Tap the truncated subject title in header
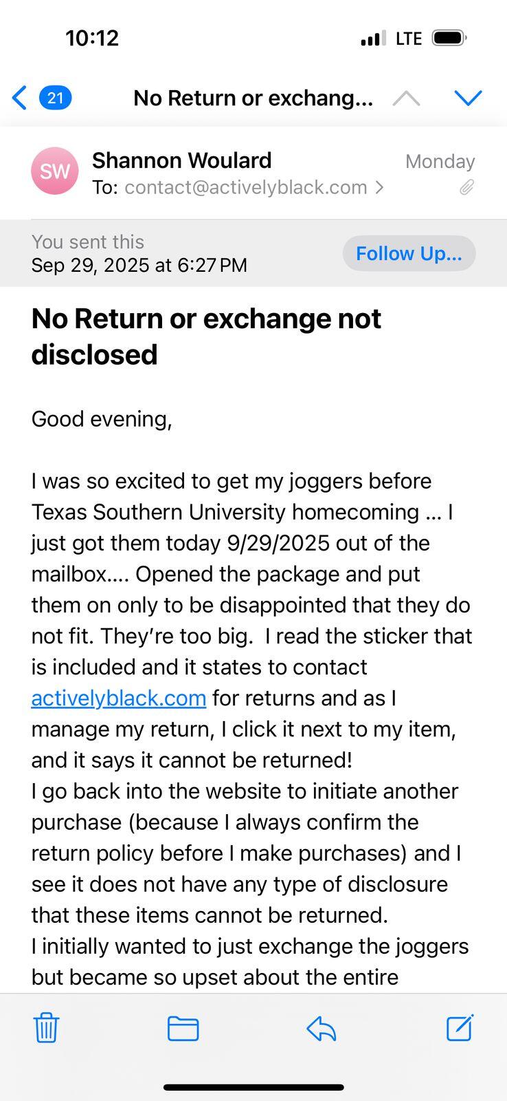Image resolution: width=507 pixels, height=1101 pixels. tap(253, 98)
